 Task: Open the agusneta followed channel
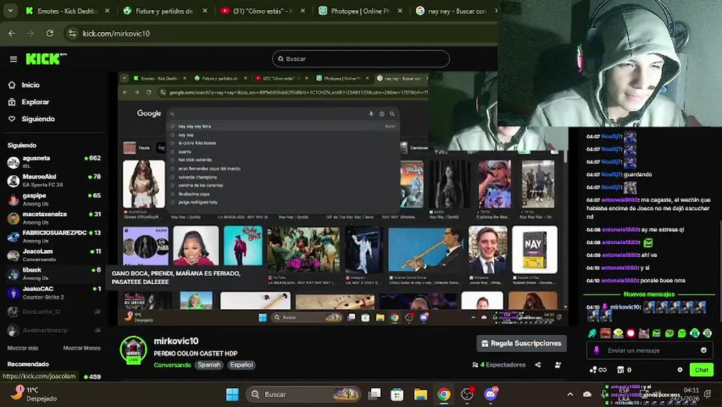54,162
